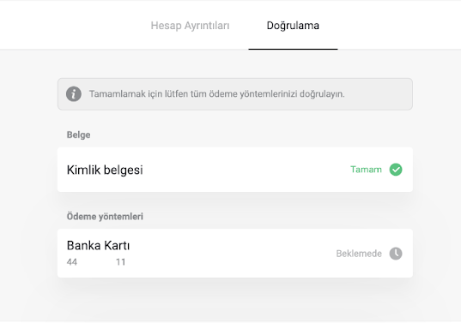461x323 pixels.
Task: Click the card's leading digits 44
Action: click(72, 262)
